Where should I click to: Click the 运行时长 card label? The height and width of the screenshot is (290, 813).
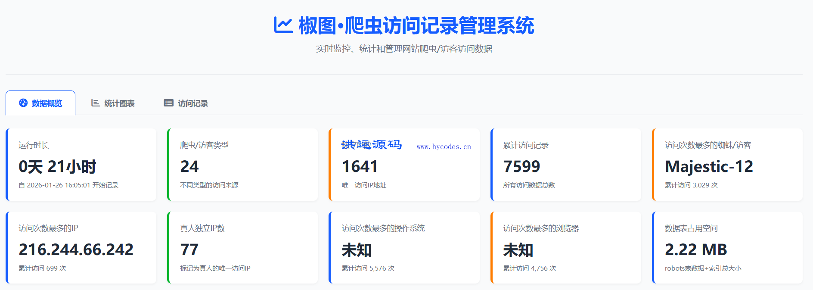coord(34,145)
